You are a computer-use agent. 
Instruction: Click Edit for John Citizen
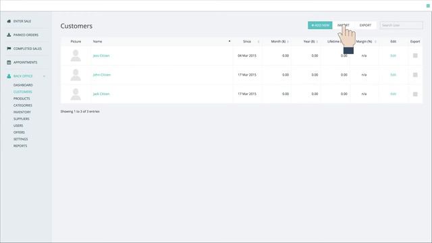click(x=393, y=75)
